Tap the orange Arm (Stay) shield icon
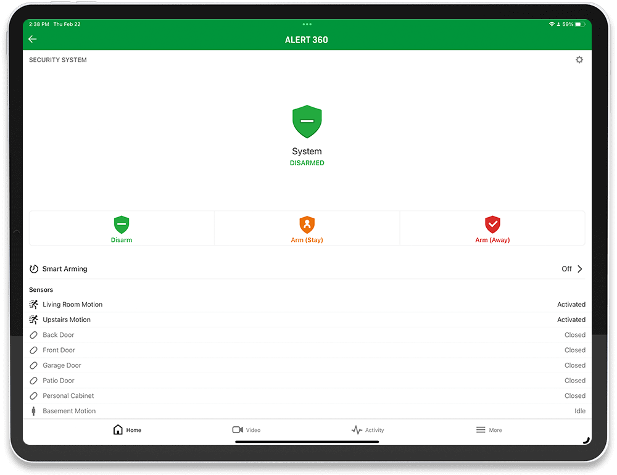 coord(307,222)
